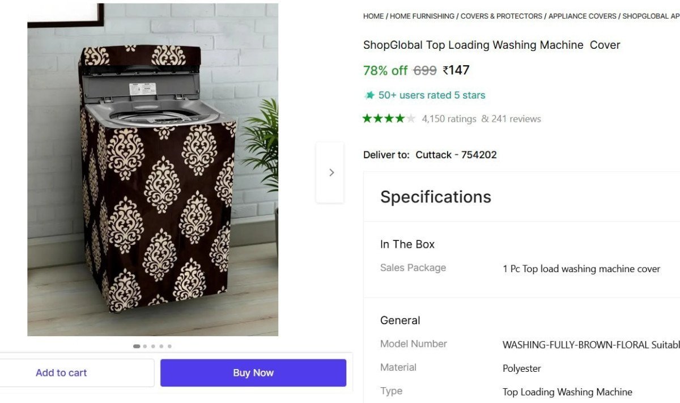Click the product title text

pos(491,45)
